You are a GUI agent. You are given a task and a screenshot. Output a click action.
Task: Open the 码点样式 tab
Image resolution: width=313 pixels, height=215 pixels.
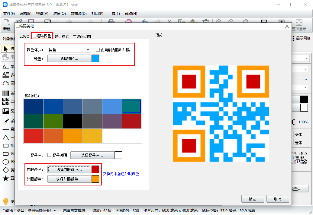click(62, 36)
